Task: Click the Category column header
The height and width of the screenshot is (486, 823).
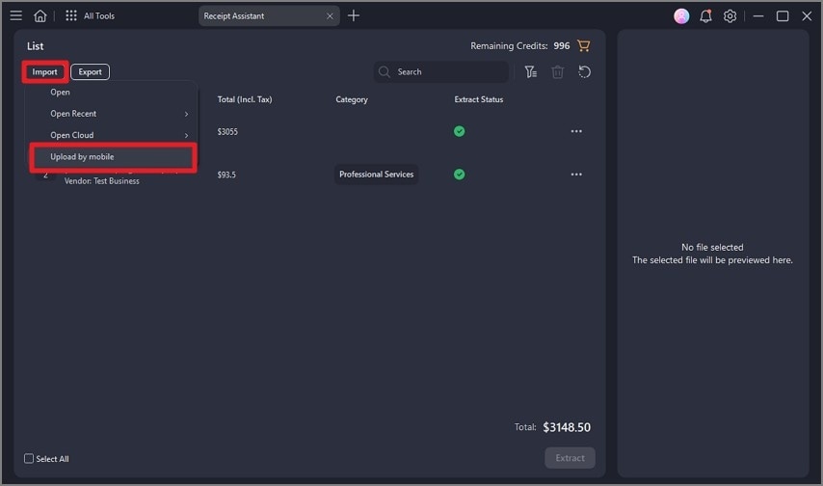Action: point(352,99)
